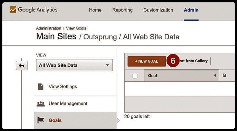Open the Home tab
The width and height of the screenshot is (237, 131).
(95, 10)
